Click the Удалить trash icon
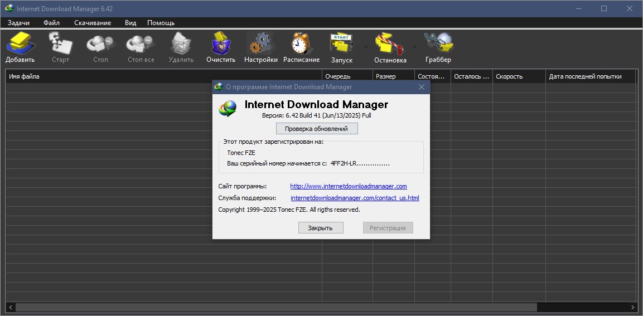 (181, 43)
